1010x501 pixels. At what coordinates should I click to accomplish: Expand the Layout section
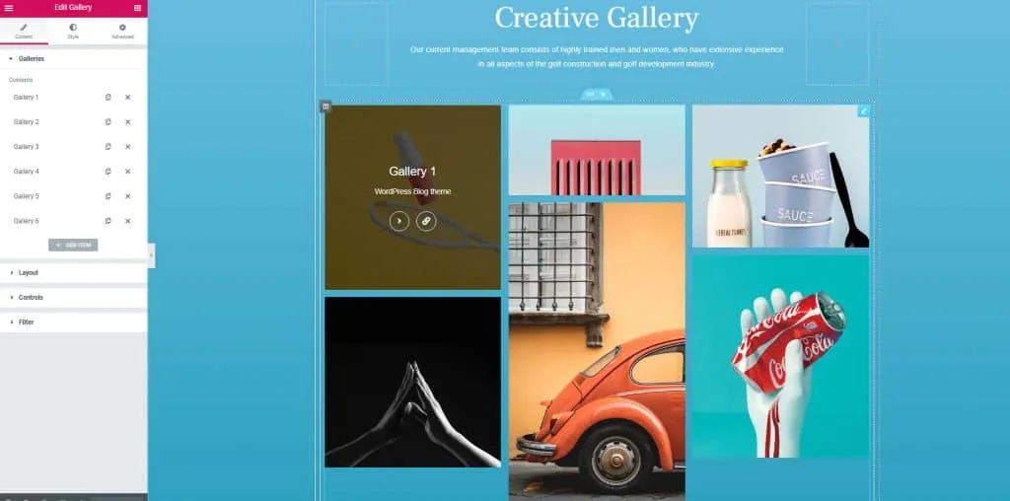(x=73, y=273)
